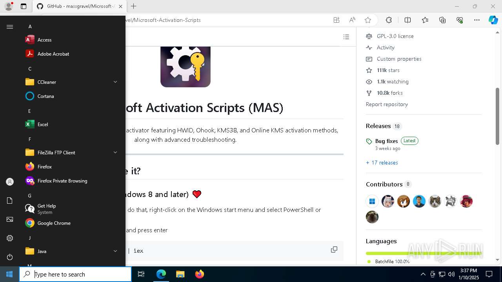Open the volume control in tray
The height and width of the screenshot is (282, 502).
click(x=451, y=274)
